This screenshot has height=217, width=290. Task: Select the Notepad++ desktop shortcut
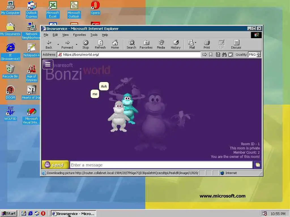pyautogui.click(x=31, y=50)
